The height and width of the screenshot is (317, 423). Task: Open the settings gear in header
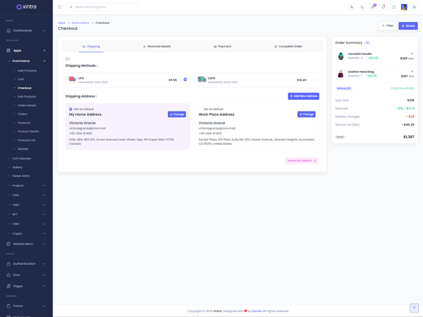(x=414, y=7)
